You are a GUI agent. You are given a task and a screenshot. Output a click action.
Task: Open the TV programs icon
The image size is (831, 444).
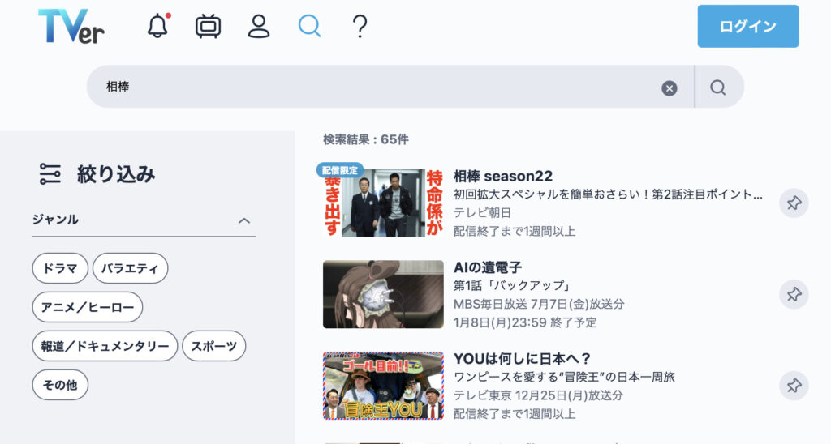tap(208, 27)
